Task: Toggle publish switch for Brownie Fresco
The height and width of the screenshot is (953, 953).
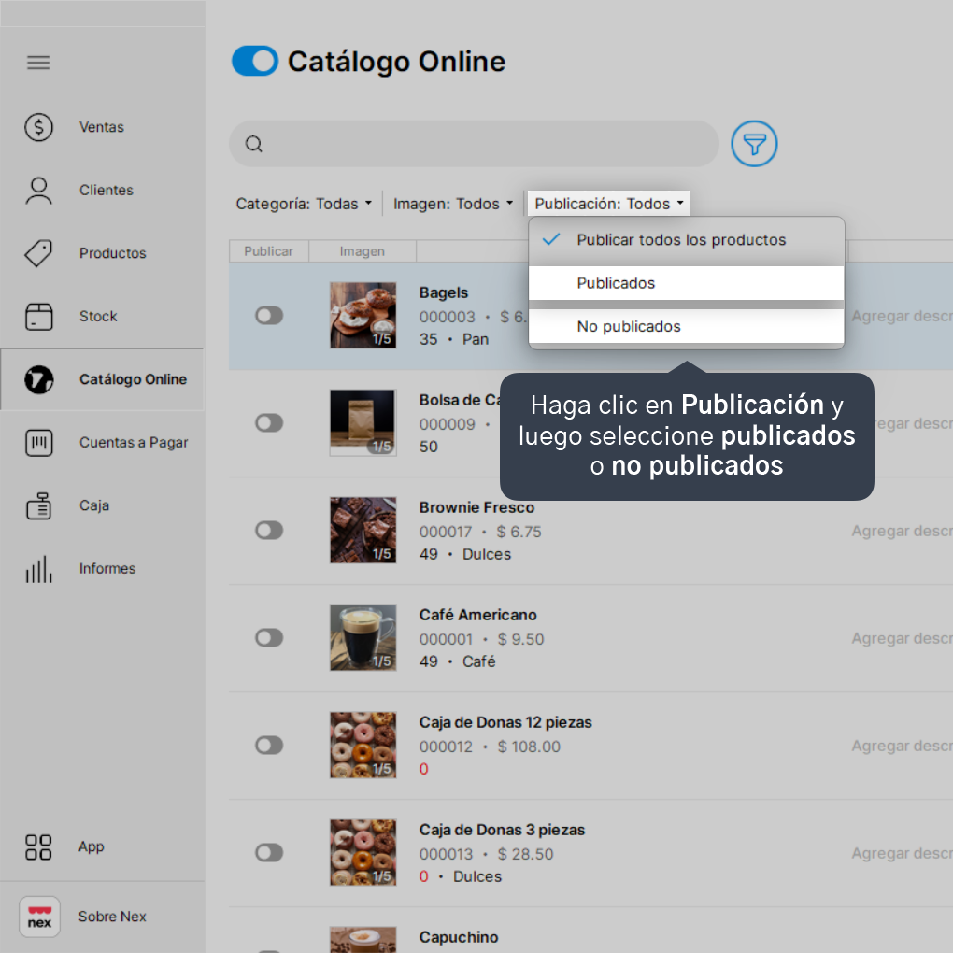Action: tap(269, 531)
